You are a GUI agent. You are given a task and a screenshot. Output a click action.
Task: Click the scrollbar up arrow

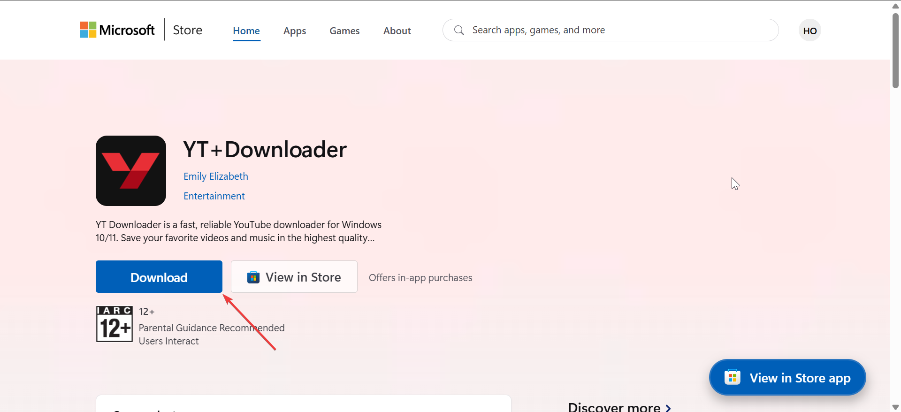(x=895, y=6)
